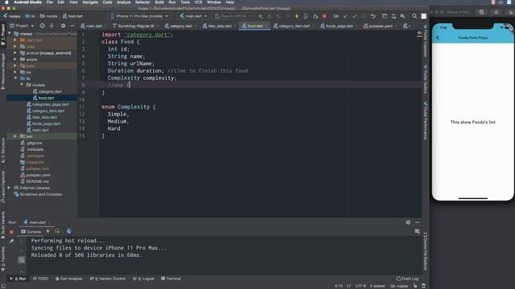Collapse the models folder in tree

click(x=22, y=85)
